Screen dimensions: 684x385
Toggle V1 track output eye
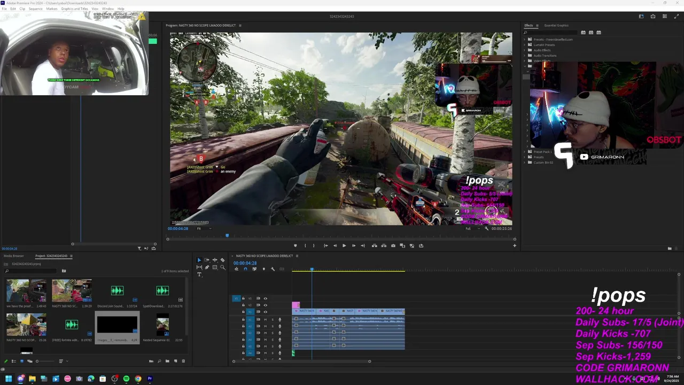pos(265,312)
